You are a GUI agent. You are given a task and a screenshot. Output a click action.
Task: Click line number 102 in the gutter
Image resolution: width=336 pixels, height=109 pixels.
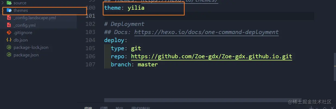click(x=90, y=24)
